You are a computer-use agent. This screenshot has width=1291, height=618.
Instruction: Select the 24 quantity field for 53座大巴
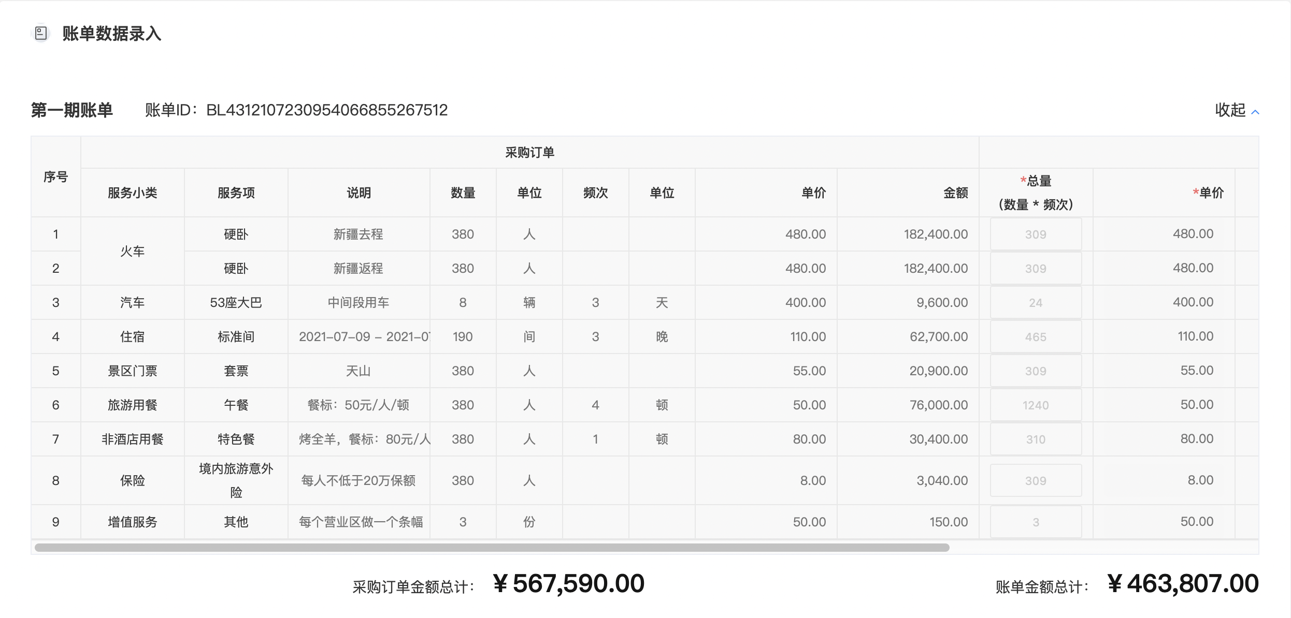coord(1036,303)
